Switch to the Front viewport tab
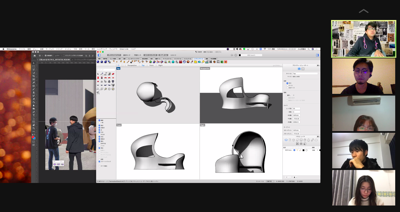This screenshot has width=400, height=212. pos(151,65)
